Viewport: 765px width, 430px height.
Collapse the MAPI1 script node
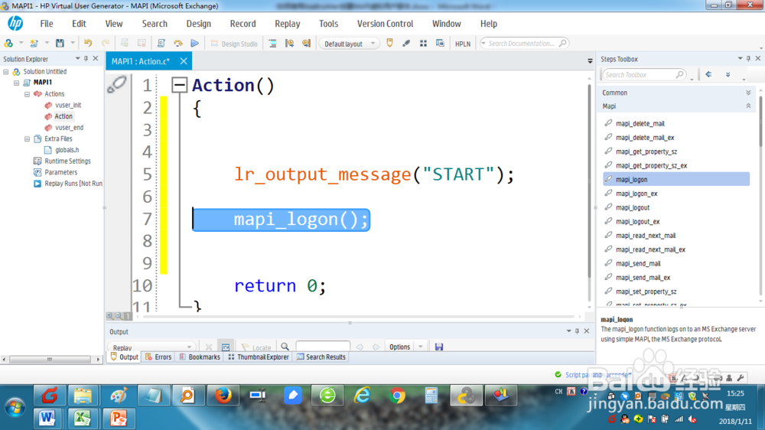(x=17, y=83)
